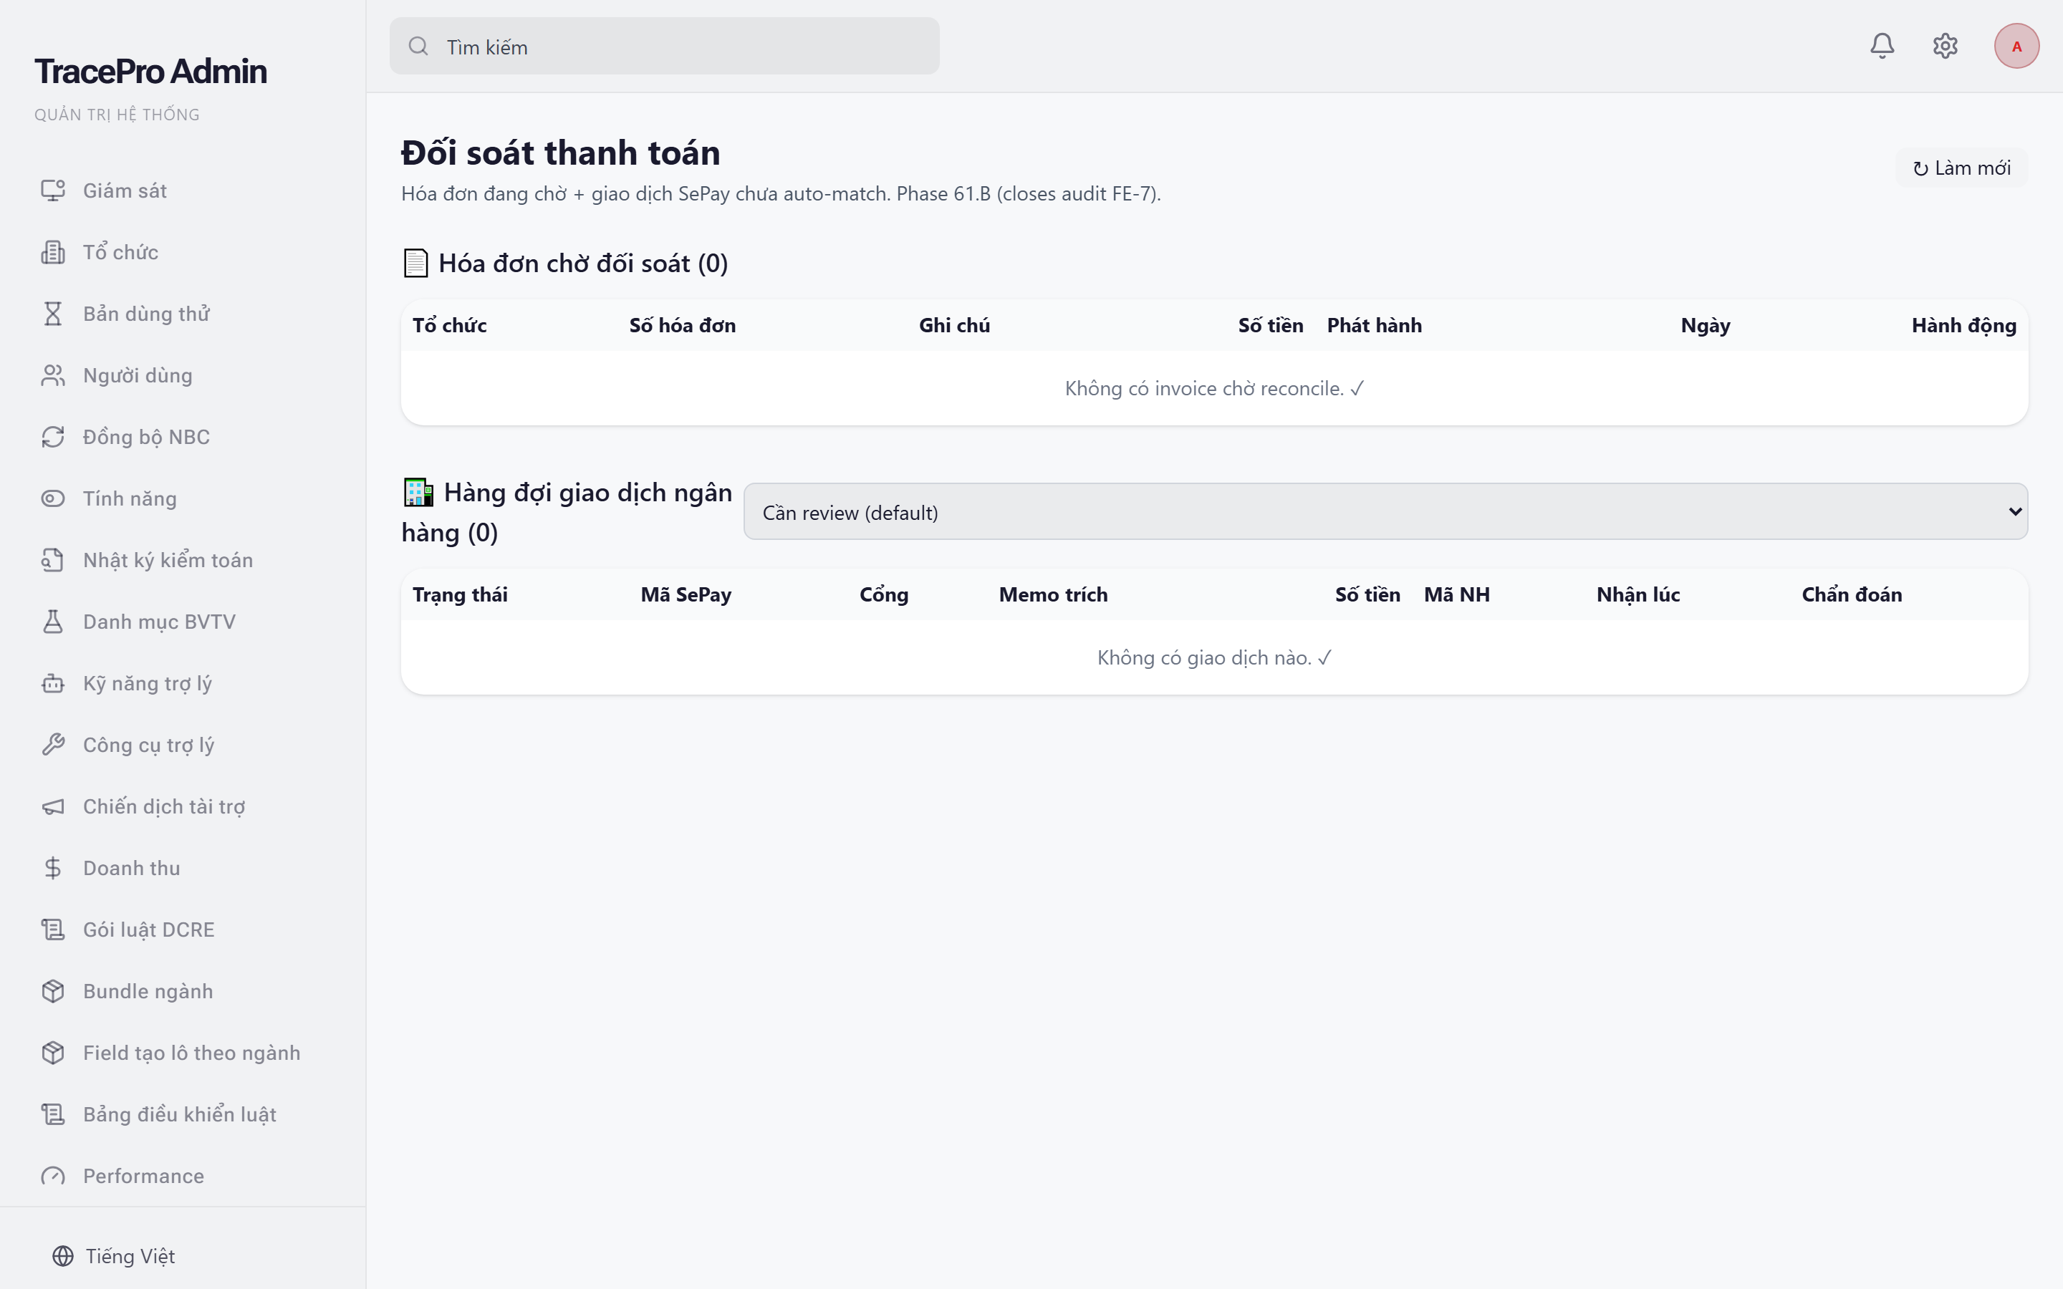Click the Kỹ năng trợ lý robot icon
Image resolution: width=2063 pixels, height=1289 pixels.
53,683
